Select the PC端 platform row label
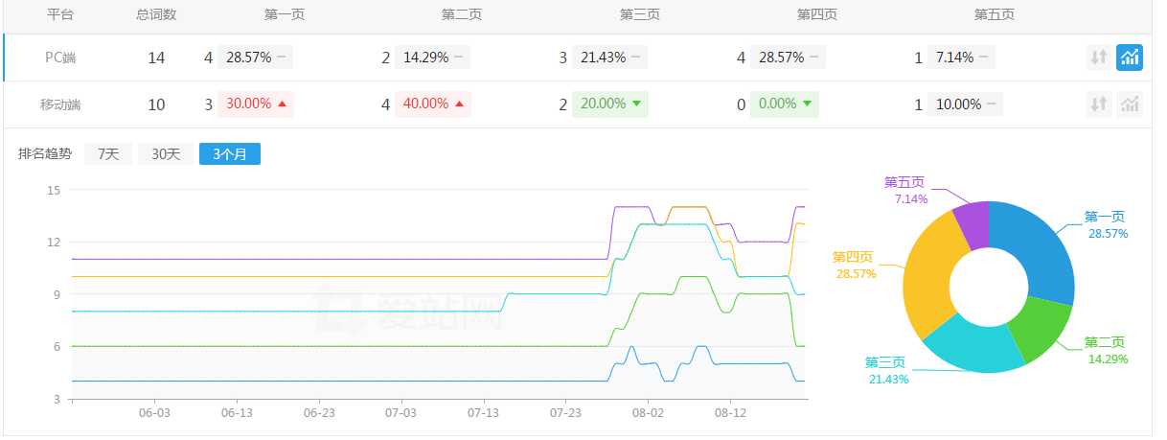Viewport: 1167px width, 440px height. [60, 58]
